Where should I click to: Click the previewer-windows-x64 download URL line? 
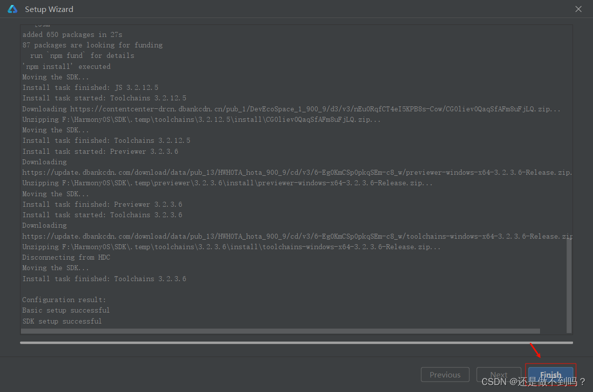coord(297,172)
